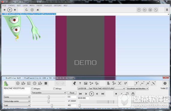Jump to start of the timeline

(x=80, y=94)
